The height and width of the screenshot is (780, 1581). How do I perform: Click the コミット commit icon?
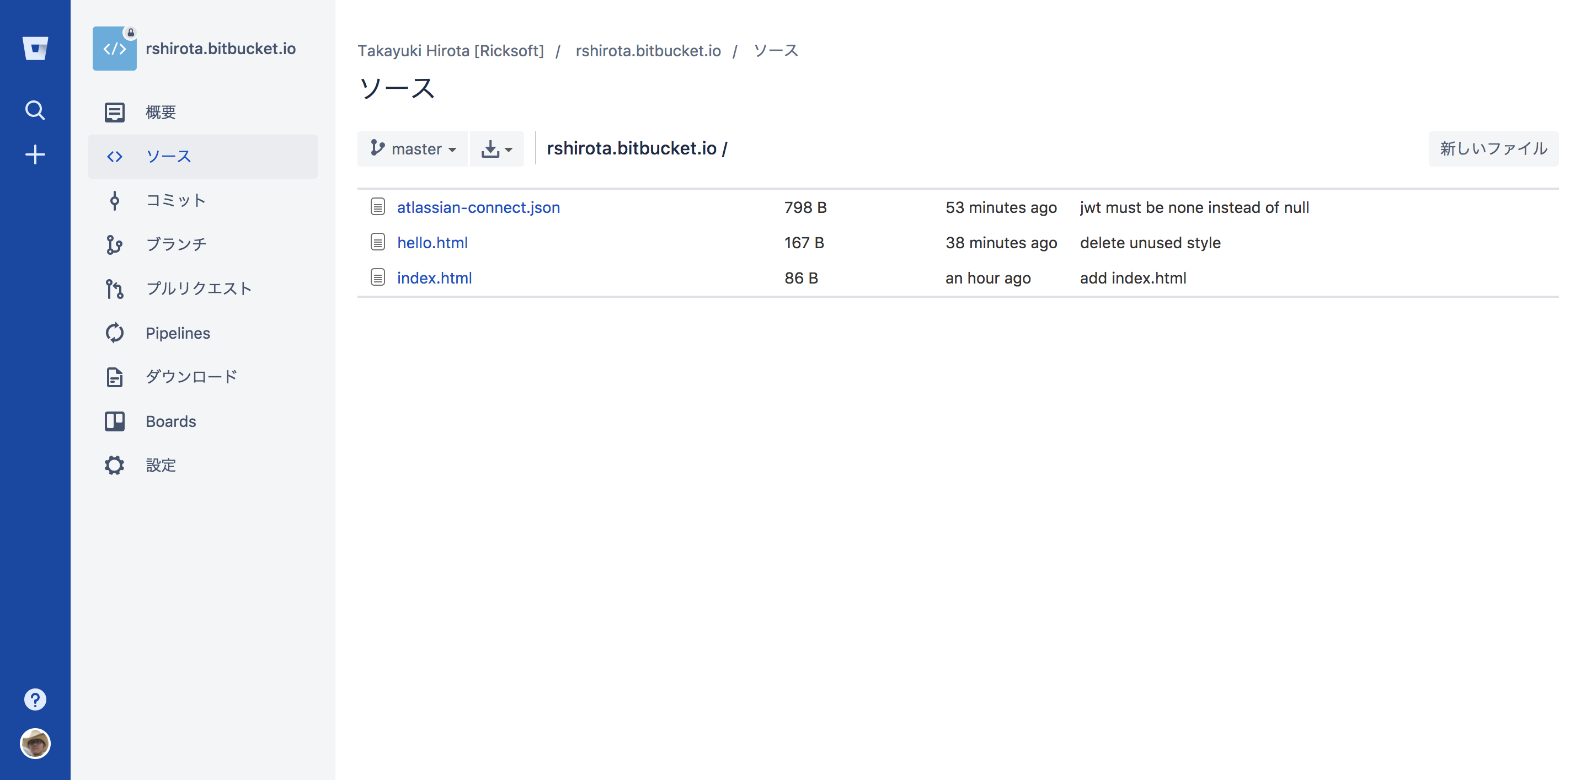coord(115,201)
